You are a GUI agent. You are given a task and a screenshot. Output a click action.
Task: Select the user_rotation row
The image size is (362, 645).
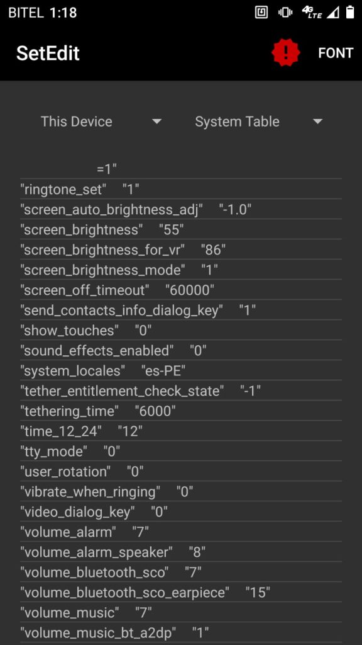coord(181,471)
